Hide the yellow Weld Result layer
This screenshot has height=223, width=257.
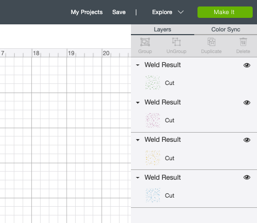(x=247, y=140)
